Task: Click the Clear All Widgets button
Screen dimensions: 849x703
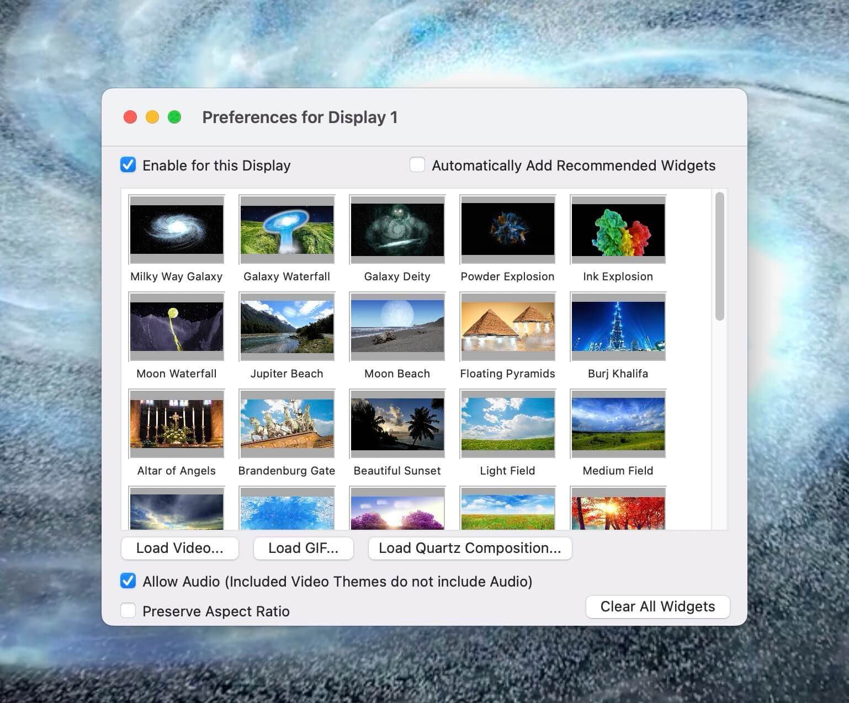Action: (657, 606)
